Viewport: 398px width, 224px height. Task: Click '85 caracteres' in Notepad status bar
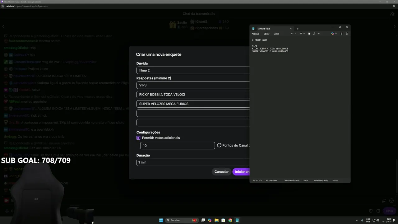pyautogui.click(x=271, y=180)
